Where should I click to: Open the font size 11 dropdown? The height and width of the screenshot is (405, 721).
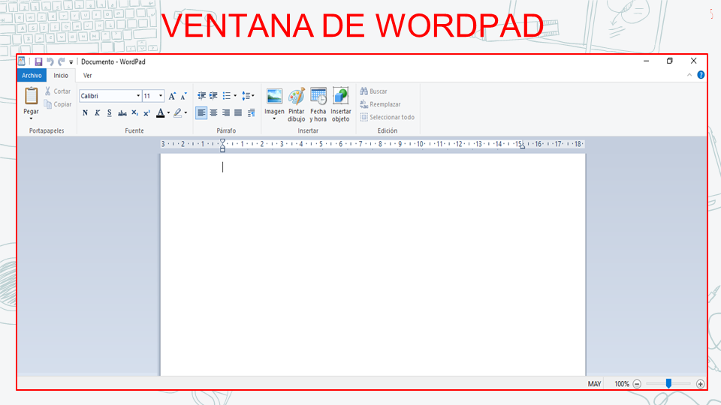(161, 96)
